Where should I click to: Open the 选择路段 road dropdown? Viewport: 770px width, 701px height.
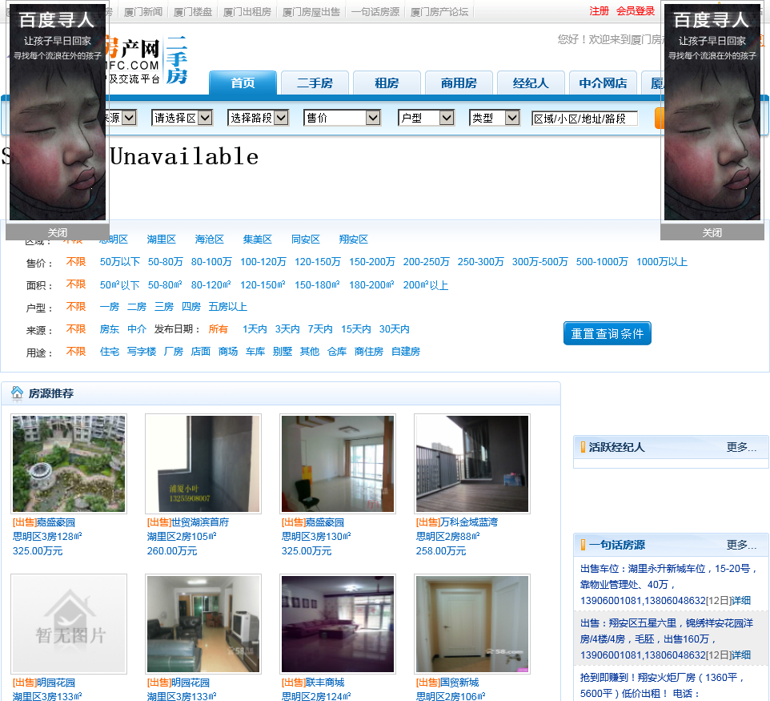coord(258,118)
